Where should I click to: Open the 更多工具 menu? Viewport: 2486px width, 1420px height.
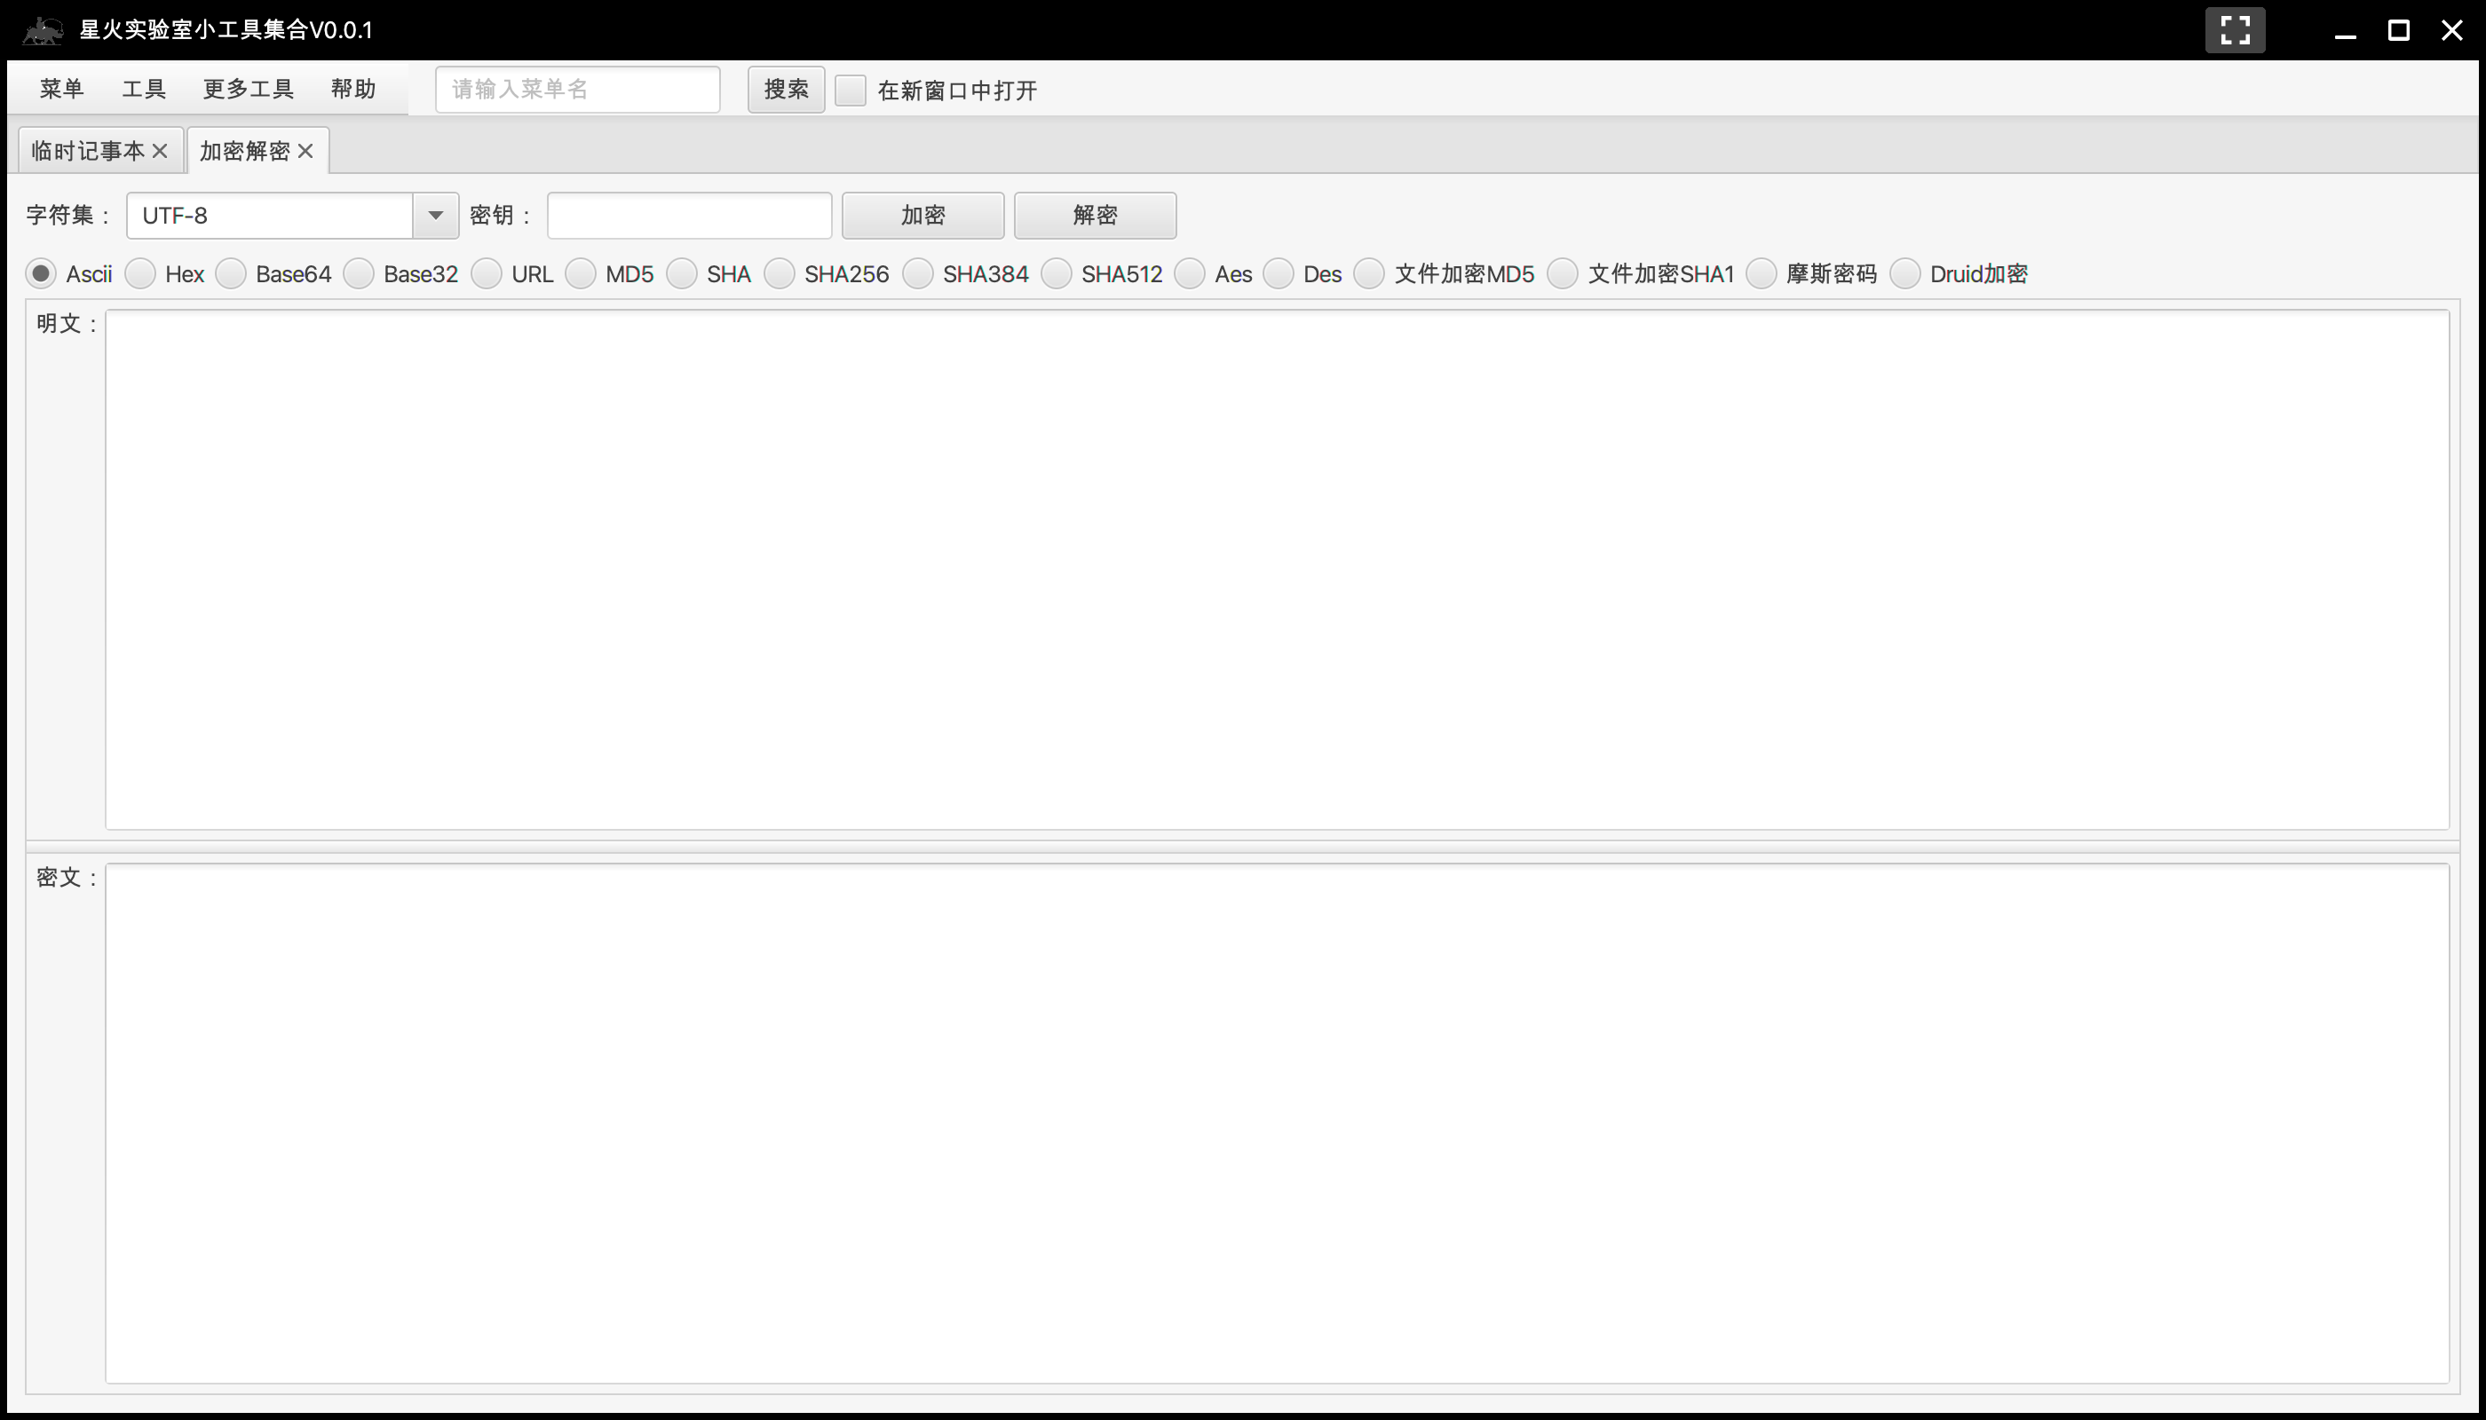(248, 89)
